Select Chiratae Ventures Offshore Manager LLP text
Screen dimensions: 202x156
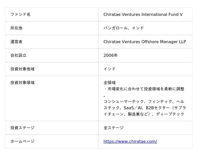[144, 42]
